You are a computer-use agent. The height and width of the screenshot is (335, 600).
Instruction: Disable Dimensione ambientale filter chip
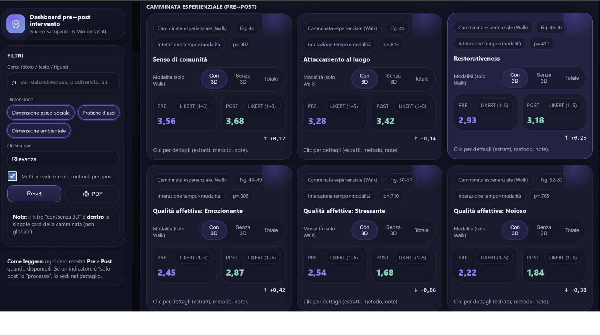(x=39, y=131)
